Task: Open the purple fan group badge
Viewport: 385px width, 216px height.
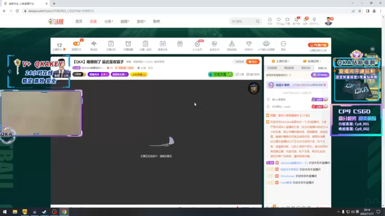Action: click(x=119, y=74)
